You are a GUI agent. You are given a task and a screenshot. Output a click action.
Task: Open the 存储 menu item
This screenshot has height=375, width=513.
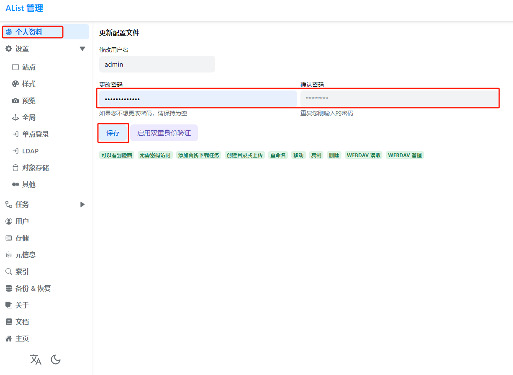click(22, 238)
